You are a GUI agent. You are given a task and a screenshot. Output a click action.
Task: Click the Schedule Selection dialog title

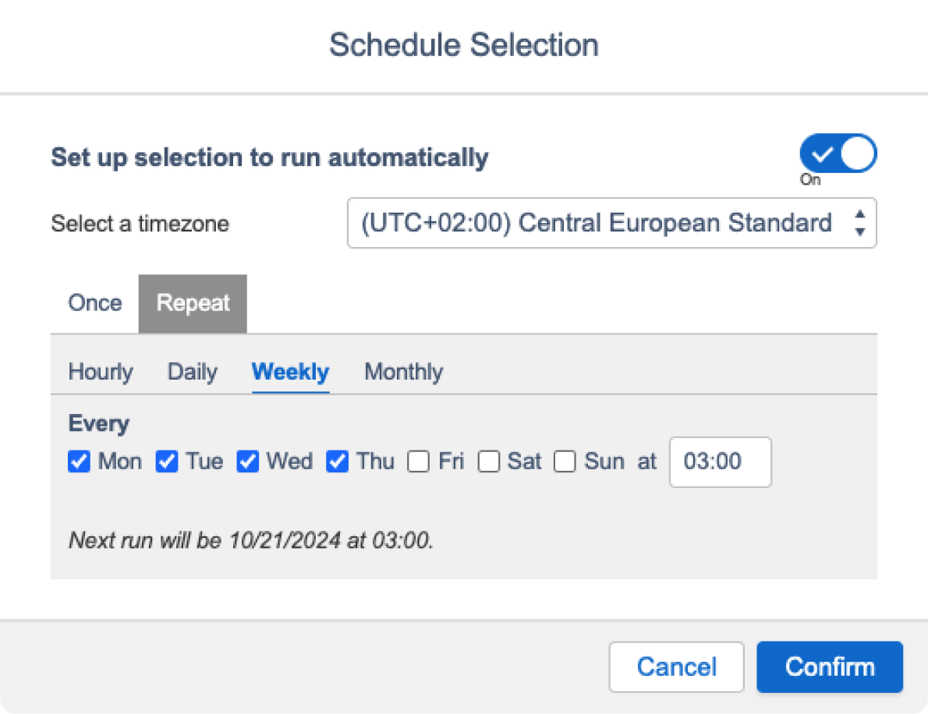click(x=463, y=45)
